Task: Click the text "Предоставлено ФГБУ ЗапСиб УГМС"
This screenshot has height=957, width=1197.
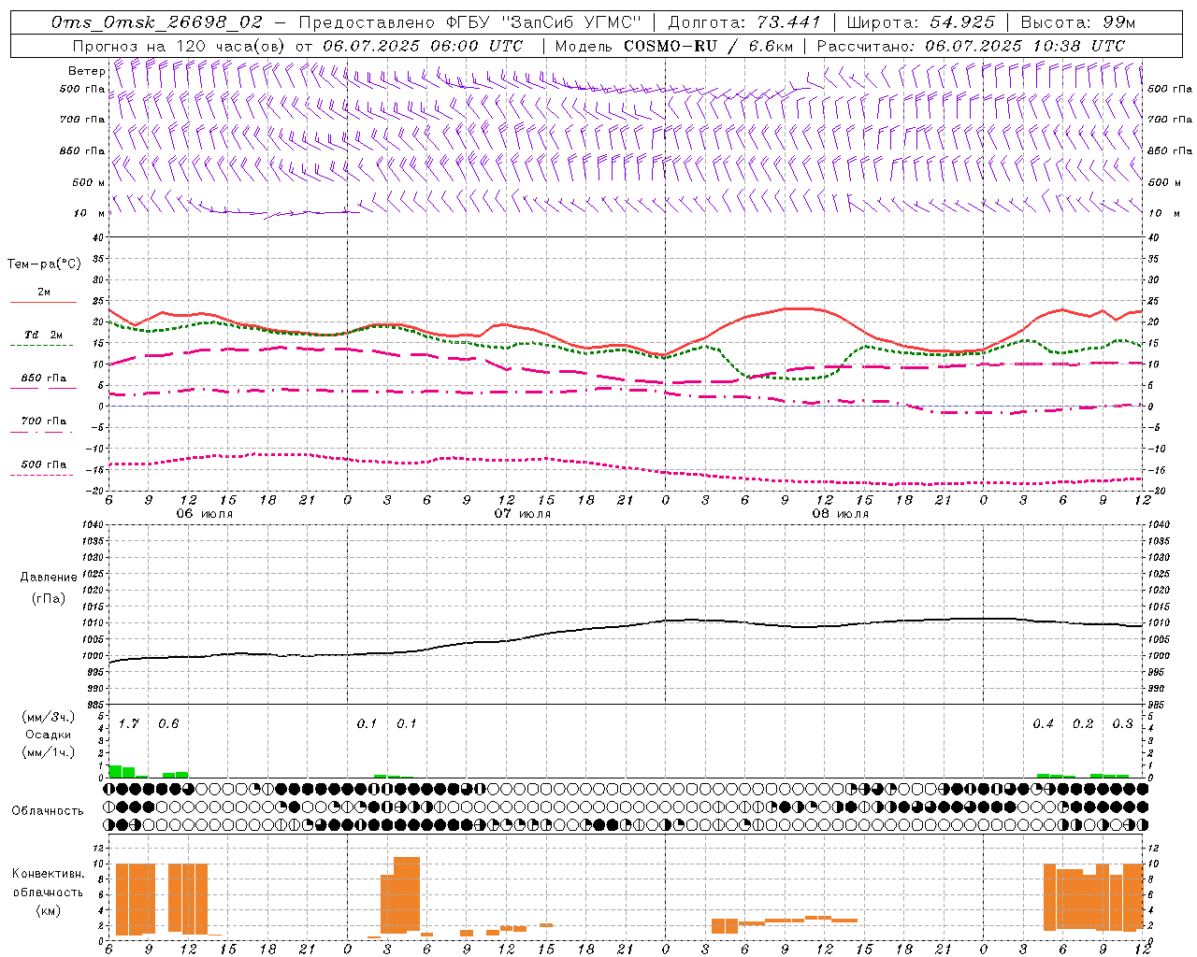Action: pos(470,21)
